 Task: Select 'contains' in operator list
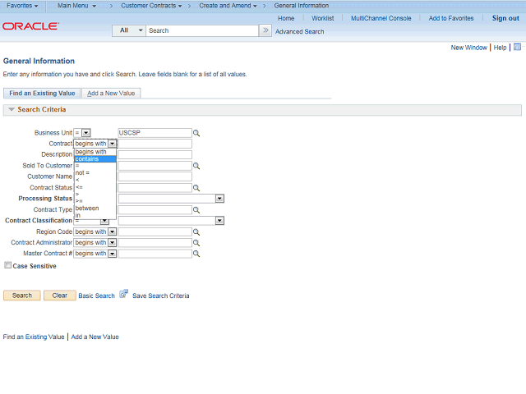tap(95, 158)
